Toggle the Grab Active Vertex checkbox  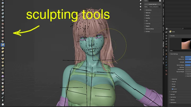(x=186, y=74)
